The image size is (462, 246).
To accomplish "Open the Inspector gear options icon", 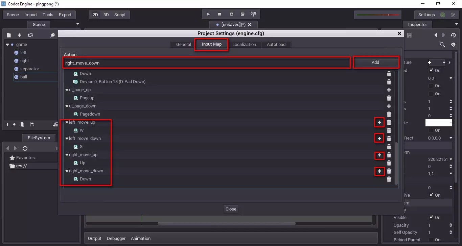I will tap(453, 45).
